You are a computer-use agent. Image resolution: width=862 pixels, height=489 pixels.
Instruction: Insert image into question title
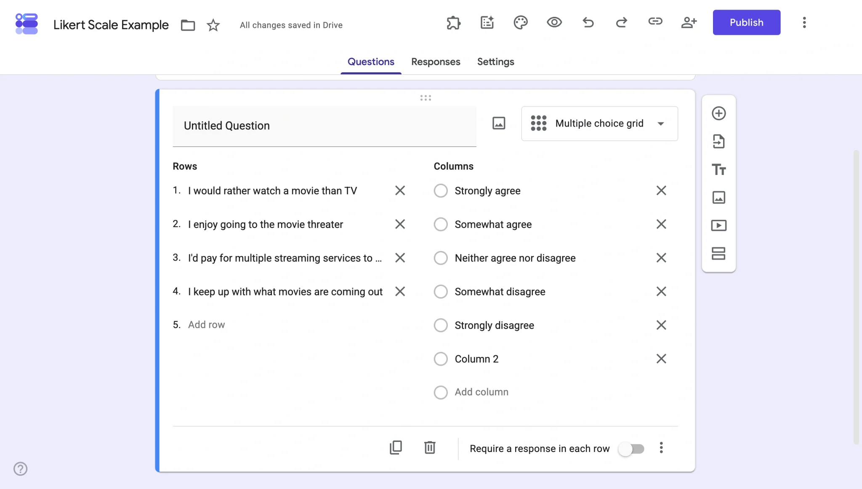pos(499,123)
